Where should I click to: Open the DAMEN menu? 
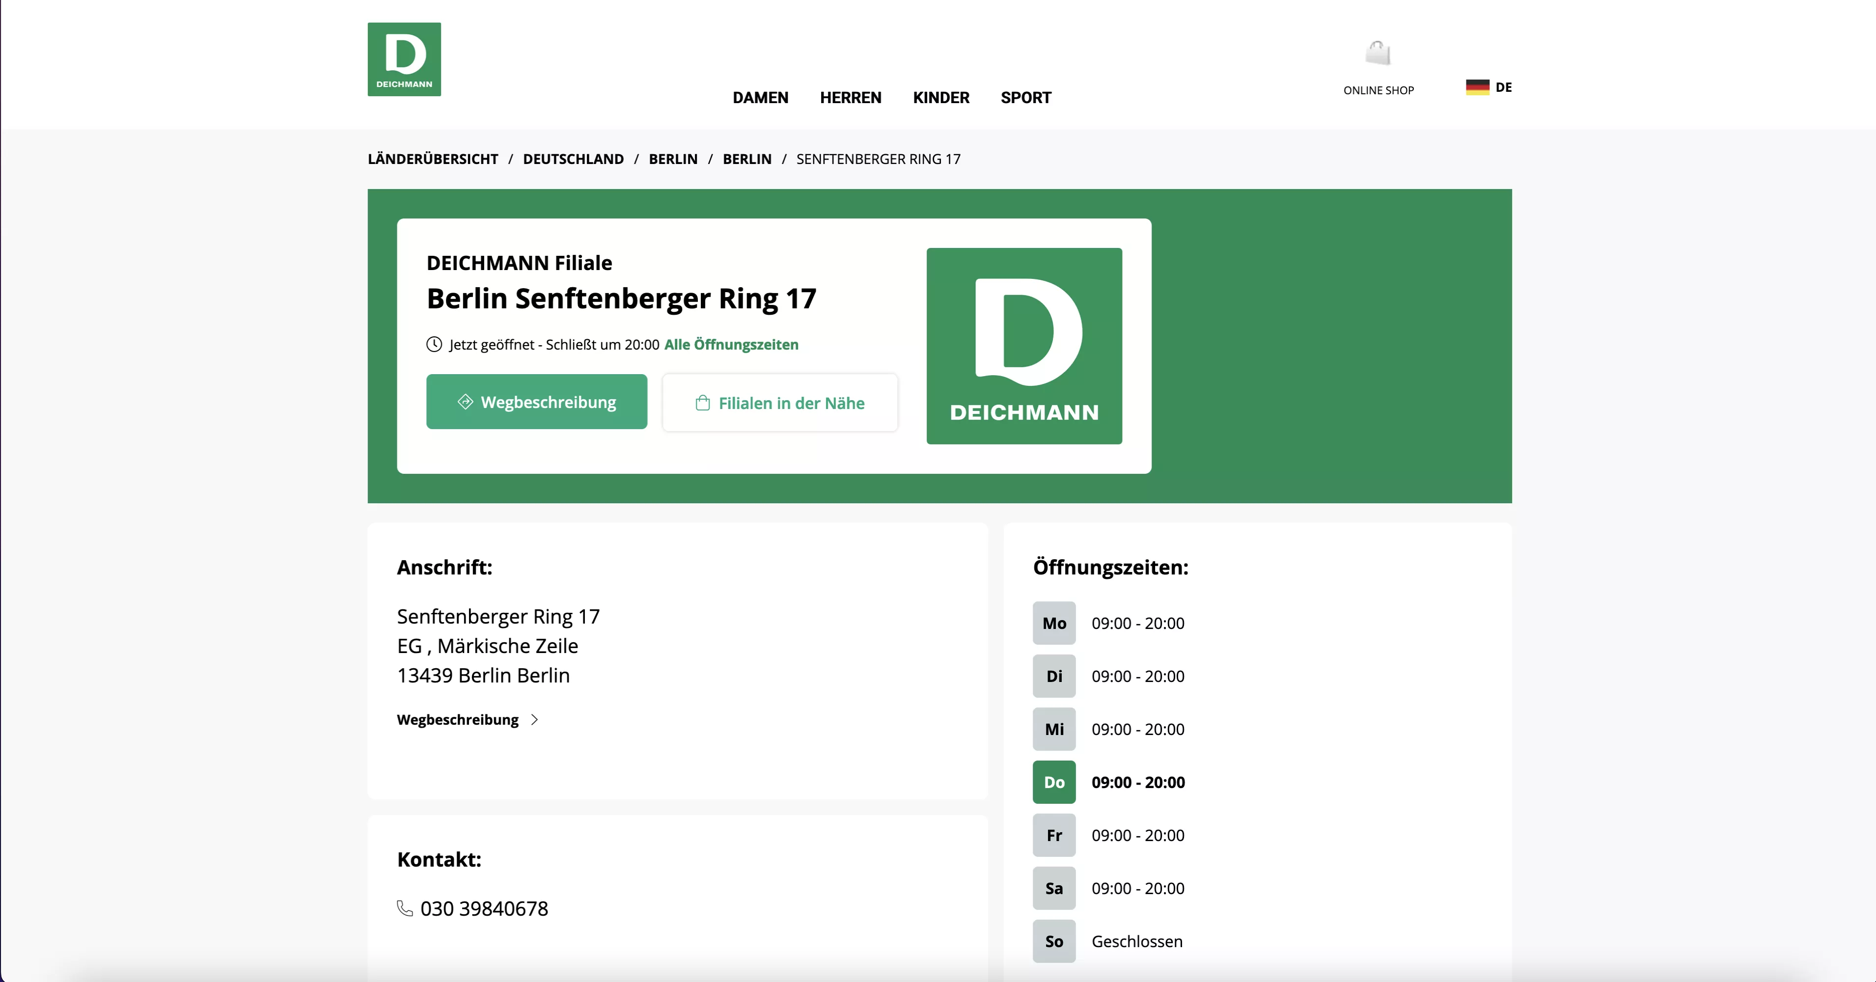pos(760,97)
